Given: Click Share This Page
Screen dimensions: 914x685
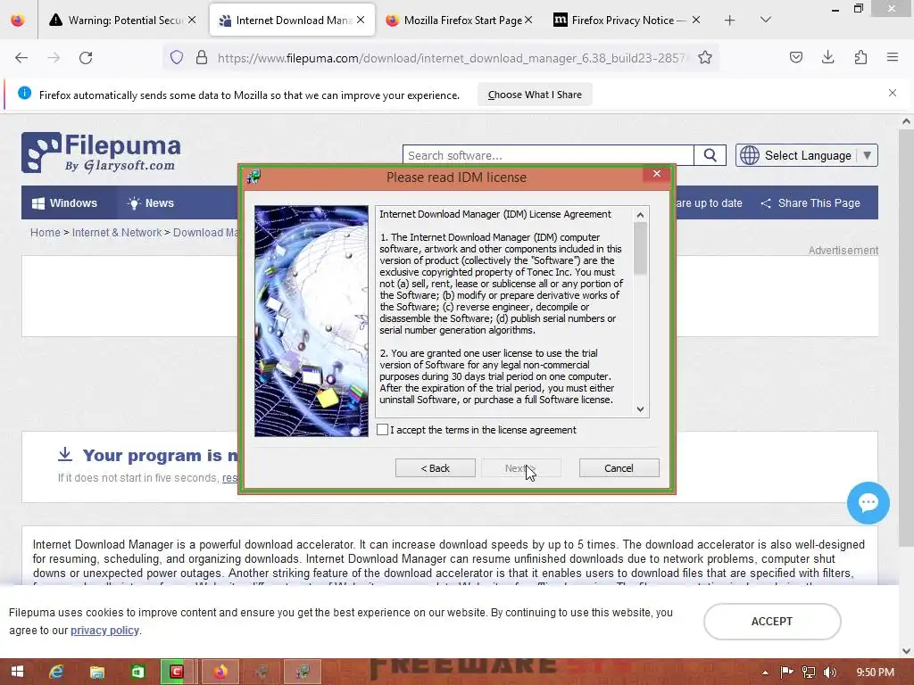Looking at the screenshot, I should [x=810, y=203].
